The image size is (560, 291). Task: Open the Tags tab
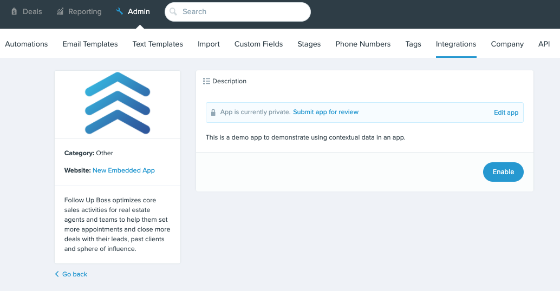click(x=413, y=44)
